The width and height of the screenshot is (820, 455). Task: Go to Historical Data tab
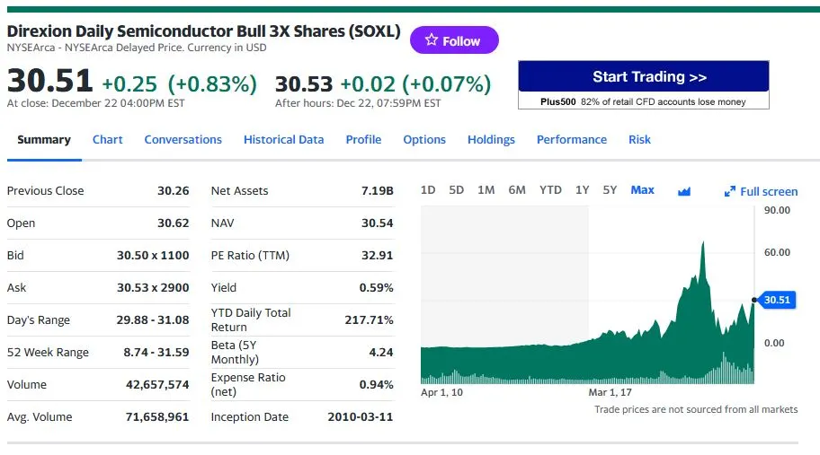(x=283, y=140)
